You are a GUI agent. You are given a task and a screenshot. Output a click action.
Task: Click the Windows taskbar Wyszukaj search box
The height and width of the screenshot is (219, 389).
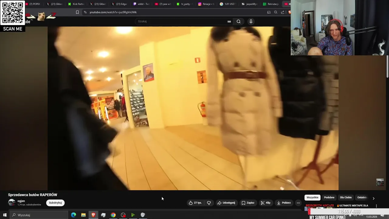(39, 215)
